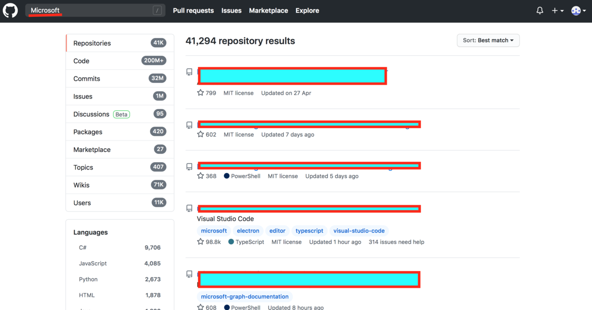Click the typescript topic tag

pos(309,231)
